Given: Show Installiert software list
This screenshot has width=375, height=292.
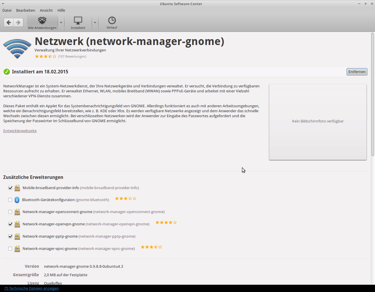Looking at the screenshot, I should point(78,23).
